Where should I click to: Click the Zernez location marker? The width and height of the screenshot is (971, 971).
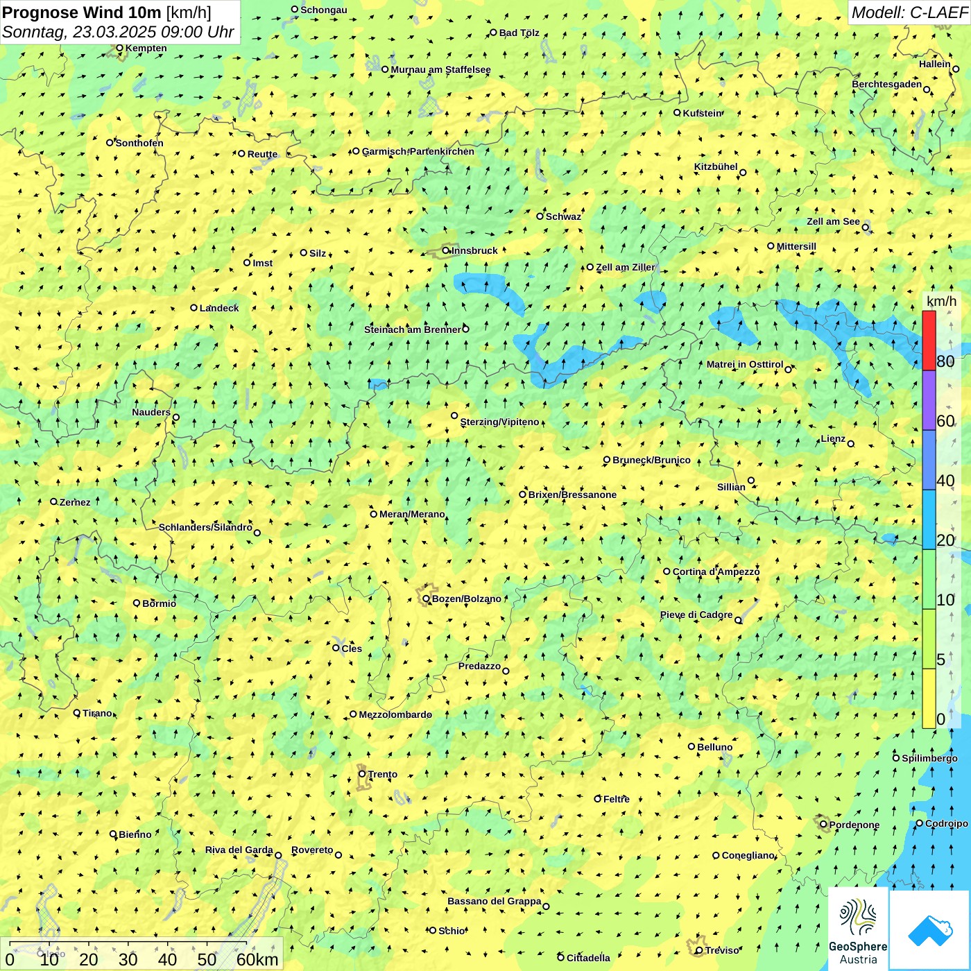(x=53, y=501)
